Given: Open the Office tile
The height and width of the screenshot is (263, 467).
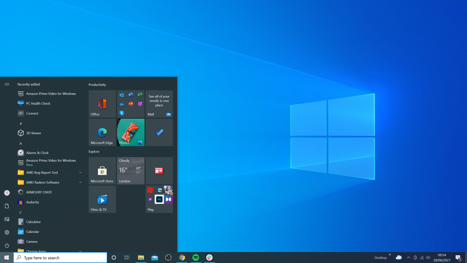Looking at the screenshot, I should tap(102, 104).
